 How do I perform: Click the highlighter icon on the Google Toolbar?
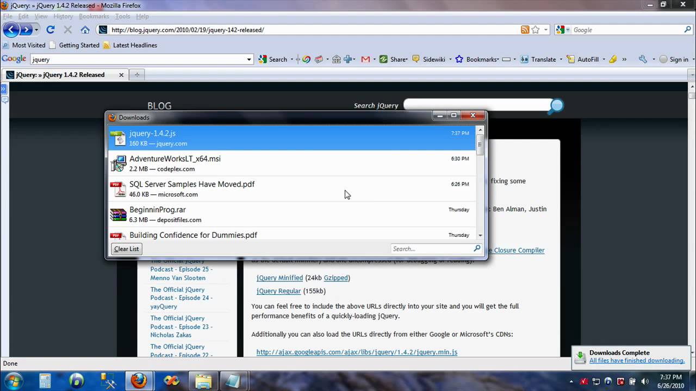tap(613, 59)
